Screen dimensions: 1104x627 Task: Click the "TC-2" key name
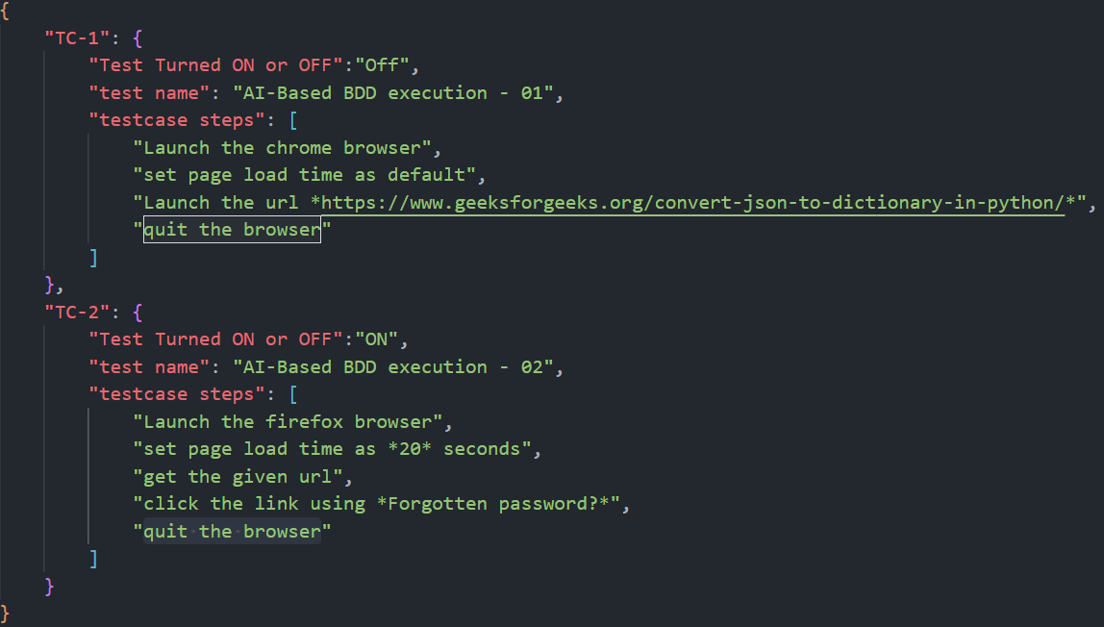coord(78,313)
